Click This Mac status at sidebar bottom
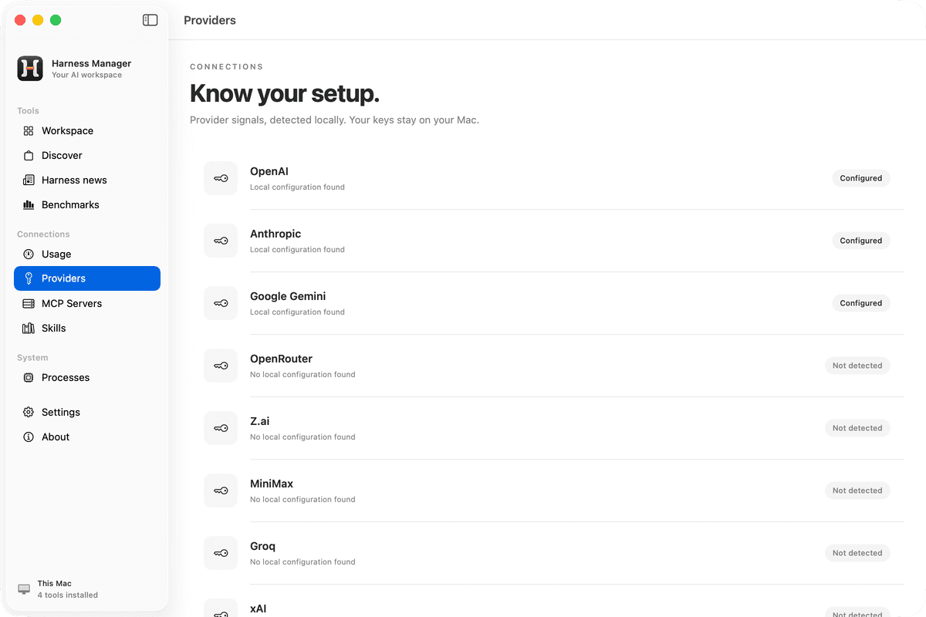Viewport: 926px width, 617px height. pos(58,589)
